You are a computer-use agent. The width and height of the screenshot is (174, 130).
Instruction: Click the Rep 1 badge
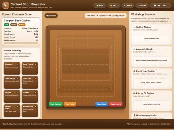(114, 5)
